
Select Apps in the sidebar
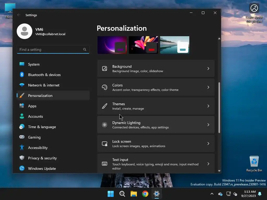click(53, 106)
